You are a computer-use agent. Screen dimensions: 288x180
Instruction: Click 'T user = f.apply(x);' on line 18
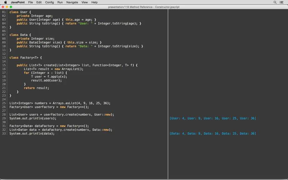click(49, 77)
